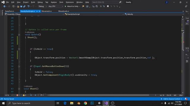This screenshot has height=106, width=190.
Task: Open the Project menu
Action: point(26,2)
